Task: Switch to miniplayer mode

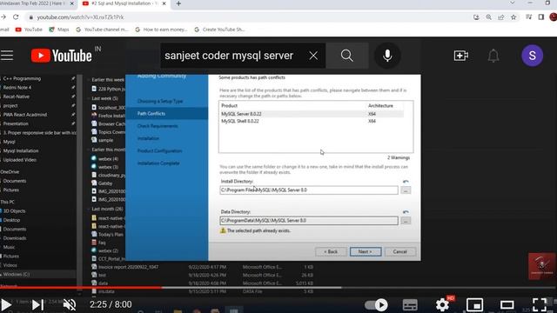Action: [474, 305]
